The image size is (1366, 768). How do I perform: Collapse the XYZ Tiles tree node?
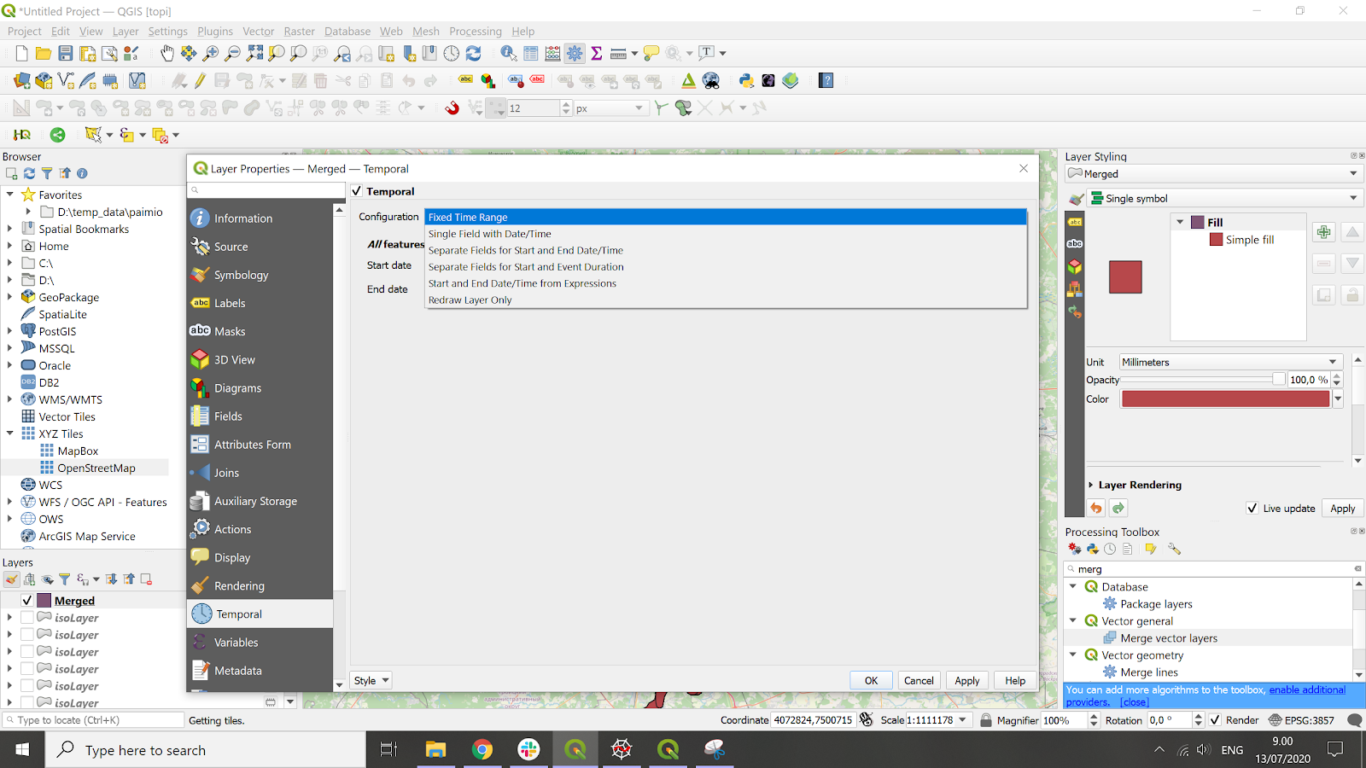coord(10,433)
